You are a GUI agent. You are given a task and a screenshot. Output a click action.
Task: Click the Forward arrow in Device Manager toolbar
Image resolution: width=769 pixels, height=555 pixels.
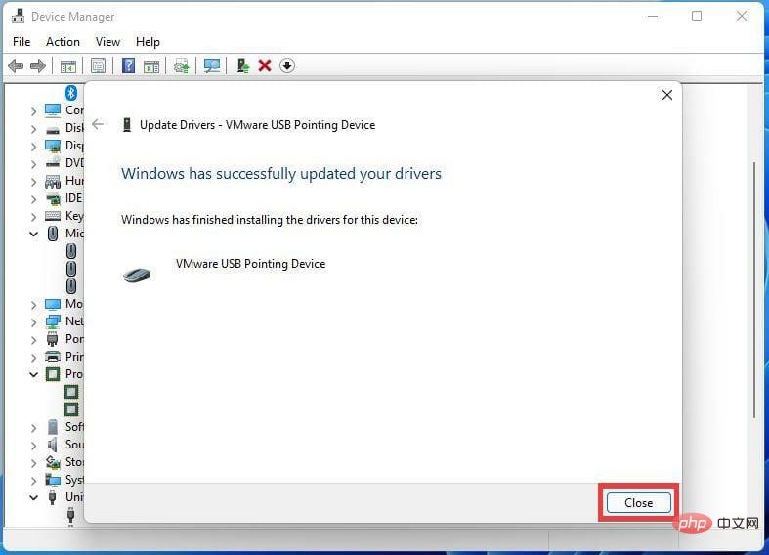pyautogui.click(x=38, y=65)
